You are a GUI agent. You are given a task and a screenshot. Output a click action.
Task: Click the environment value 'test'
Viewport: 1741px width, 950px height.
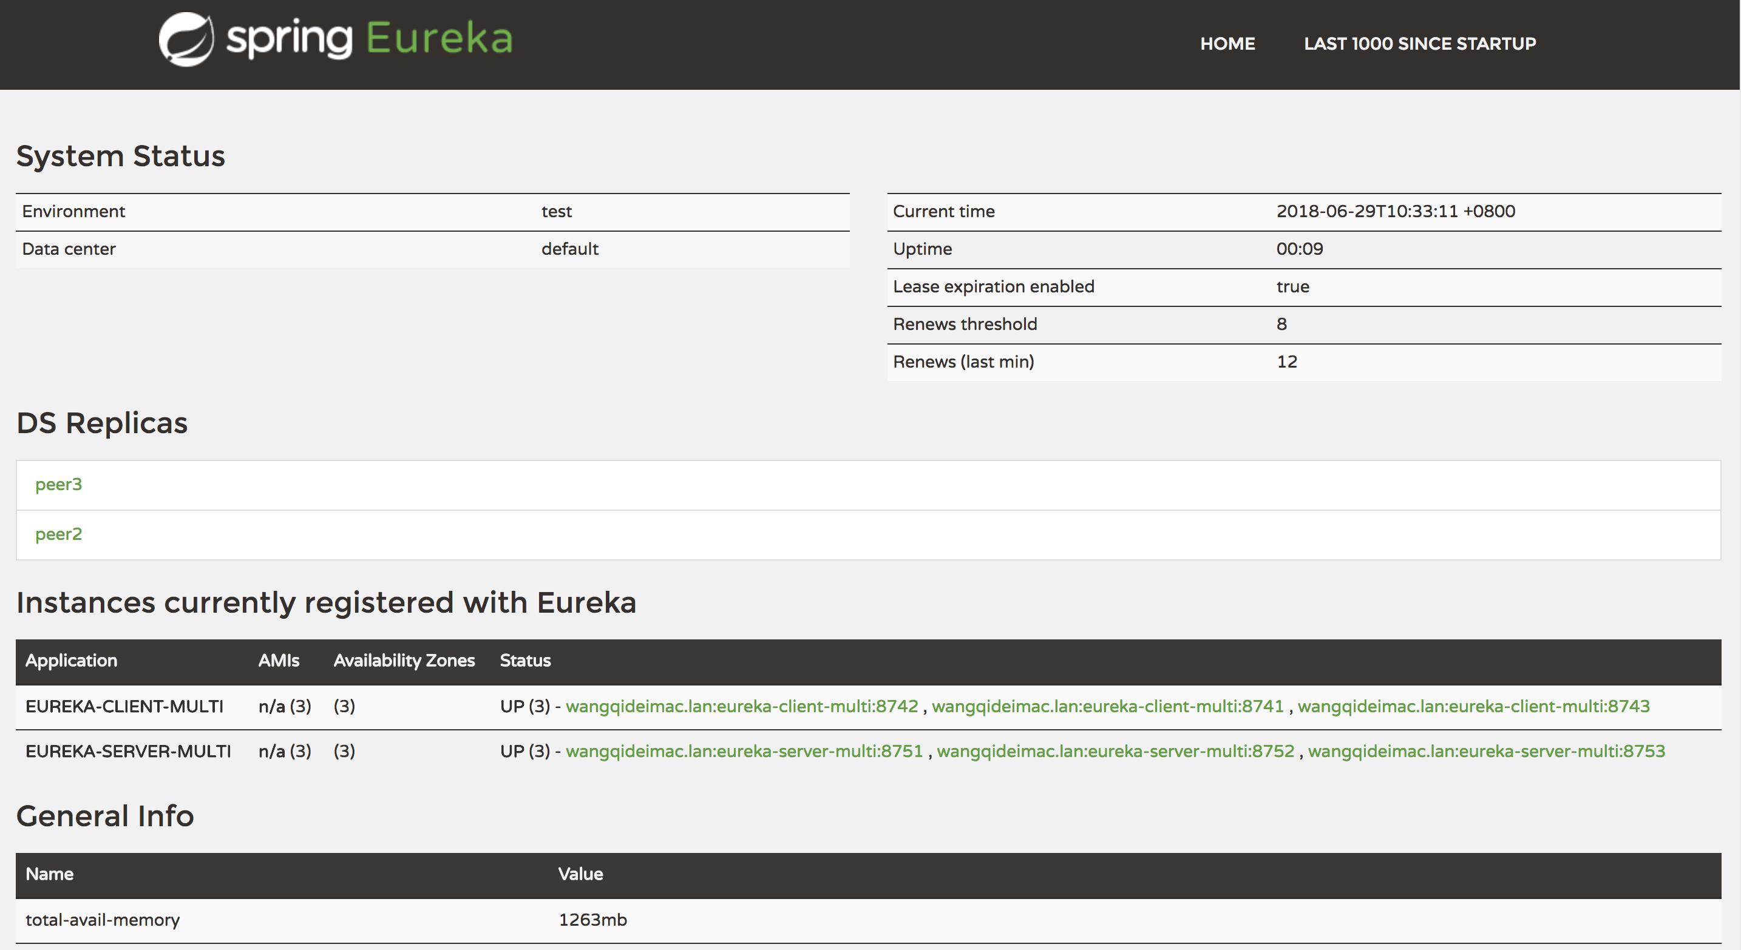tap(556, 212)
